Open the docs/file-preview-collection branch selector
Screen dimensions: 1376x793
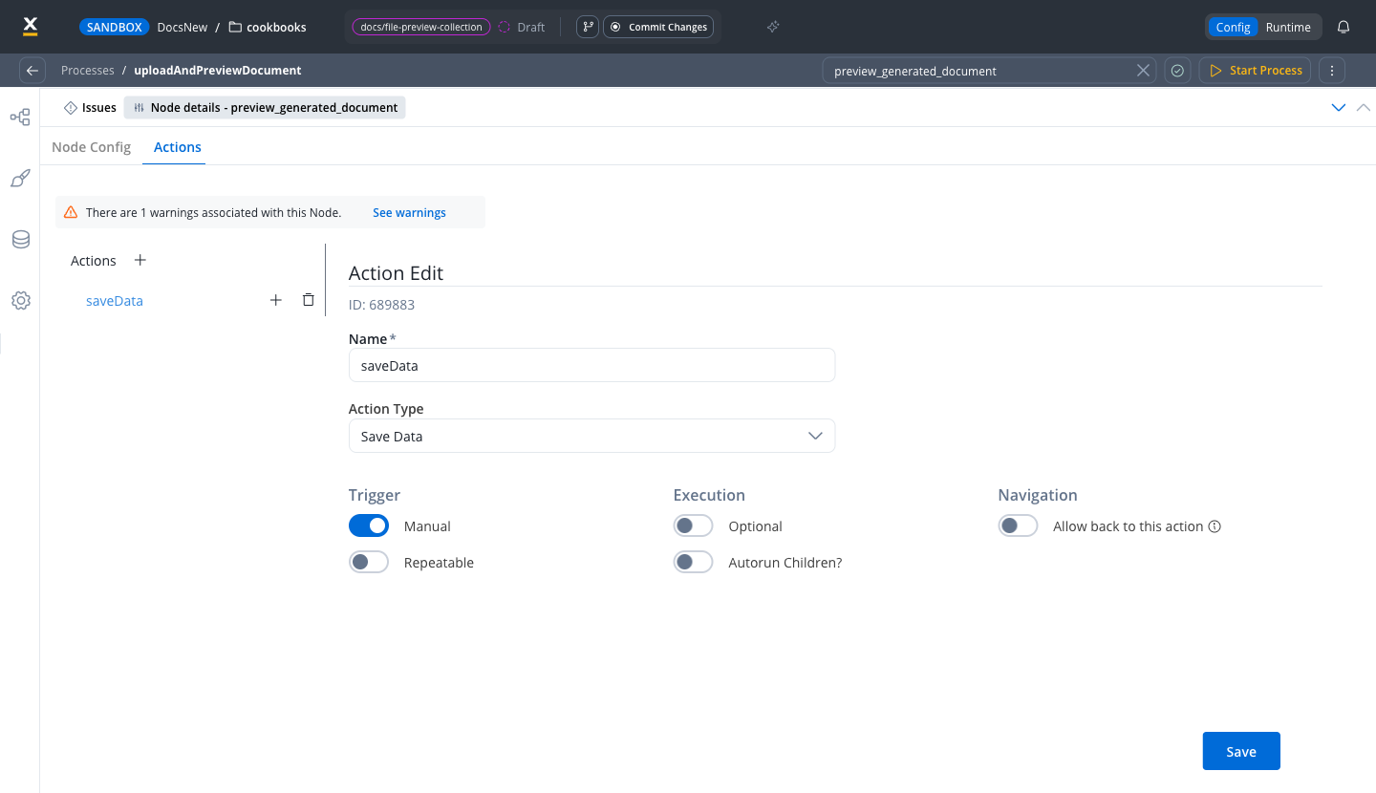click(421, 27)
